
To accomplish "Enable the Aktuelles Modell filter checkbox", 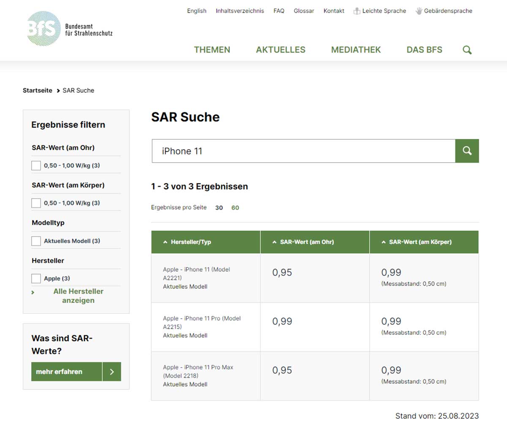I will coord(36,241).
